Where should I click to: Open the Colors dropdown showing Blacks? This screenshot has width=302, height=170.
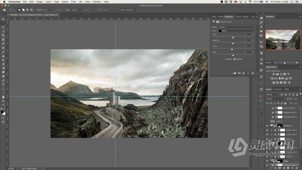click(x=236, y=31)
